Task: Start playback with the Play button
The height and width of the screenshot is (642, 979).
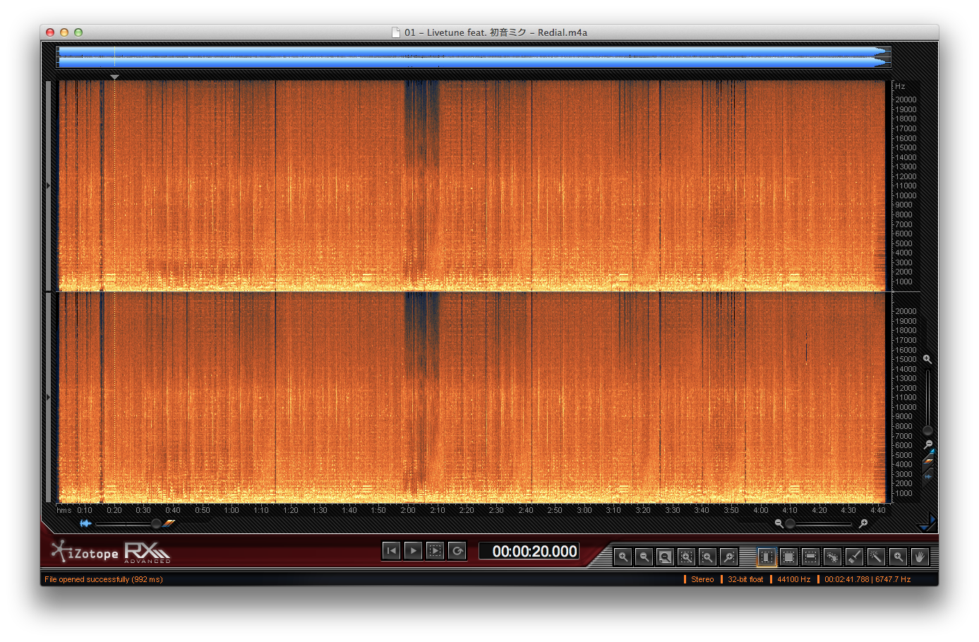Action: (x=414, y=551)
